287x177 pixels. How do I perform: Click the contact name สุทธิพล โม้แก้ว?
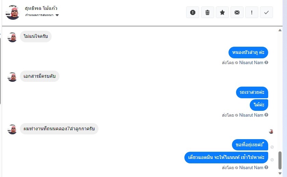pyautogui.click(x=41, y=8)
